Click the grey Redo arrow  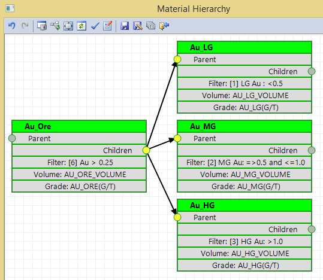click(x=25, y=26)
